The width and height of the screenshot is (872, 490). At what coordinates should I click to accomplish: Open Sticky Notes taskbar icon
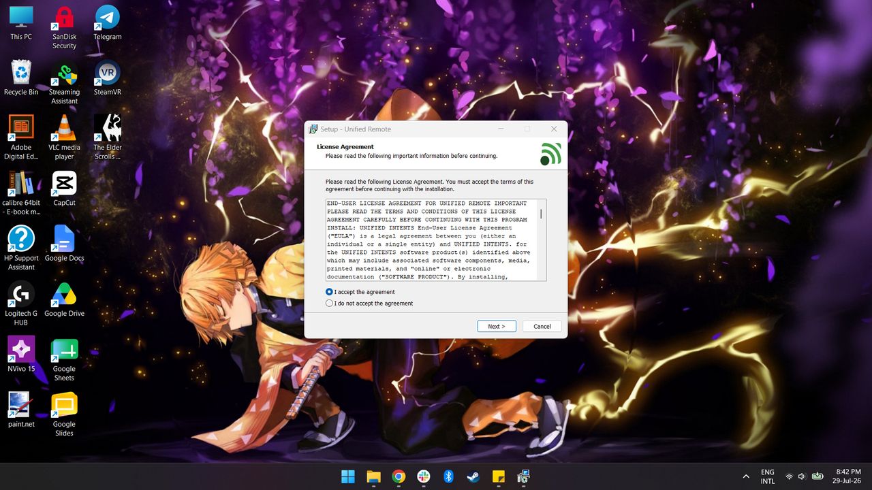498,476
